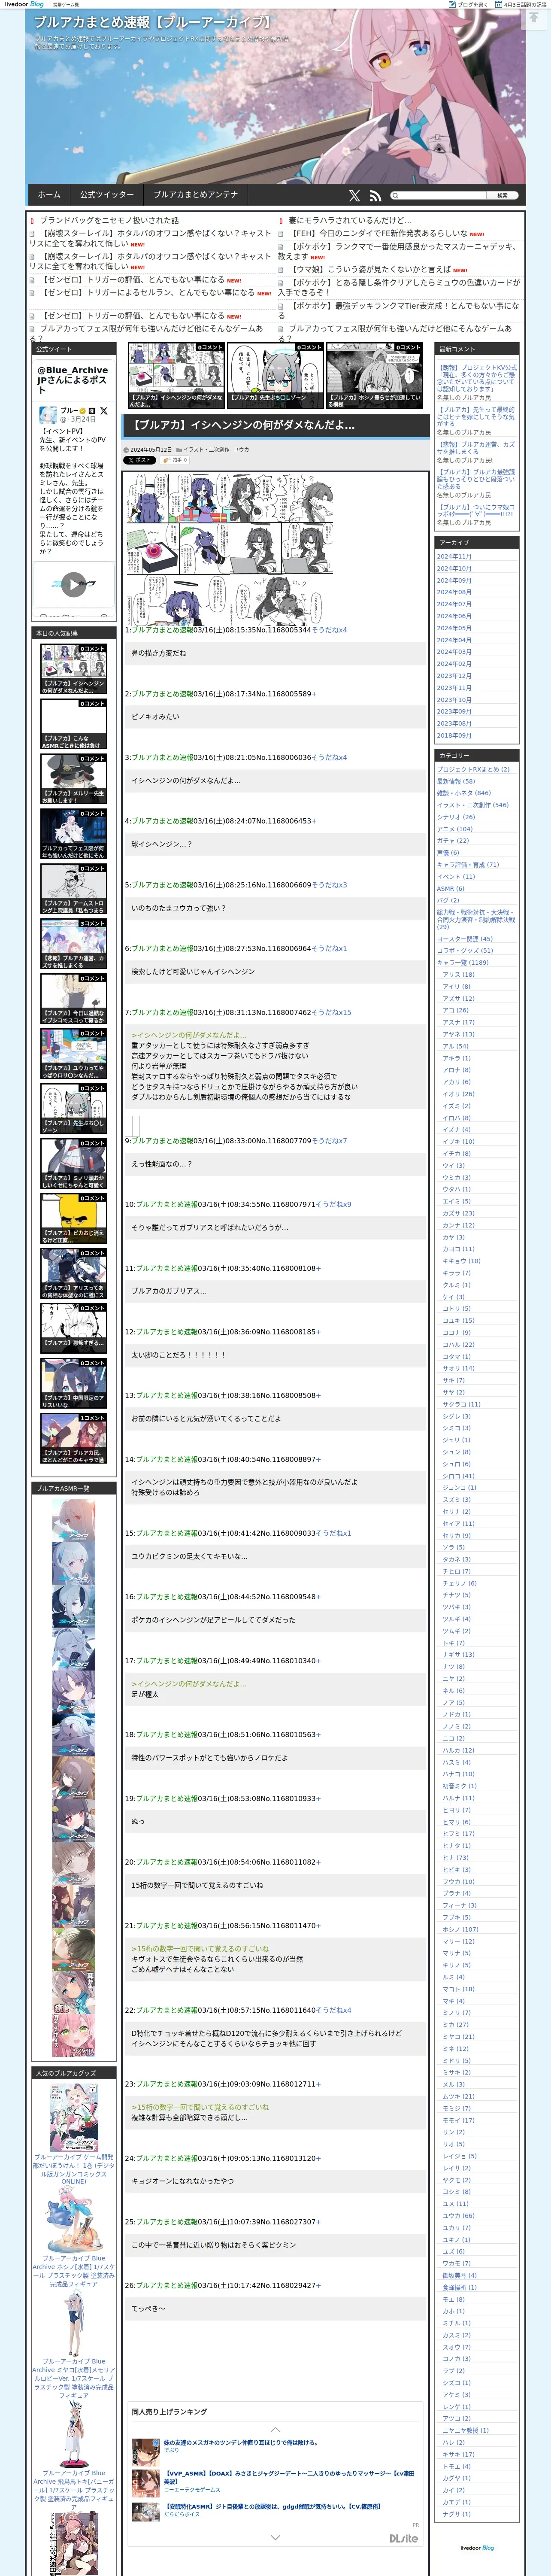The image size is (551, 2576).
Task: Open archive 2024年05月
Action: 454,628
